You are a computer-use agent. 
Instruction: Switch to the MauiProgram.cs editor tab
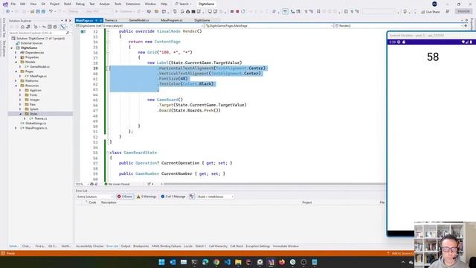172,20
